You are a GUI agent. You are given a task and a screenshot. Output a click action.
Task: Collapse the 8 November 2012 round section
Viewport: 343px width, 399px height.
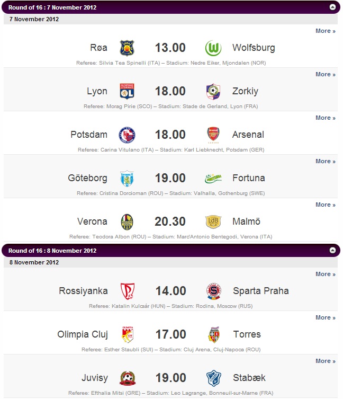click(x=332, y=251)
